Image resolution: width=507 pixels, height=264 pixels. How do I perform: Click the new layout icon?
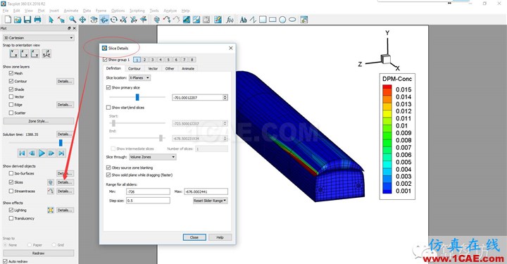[8, 20]
